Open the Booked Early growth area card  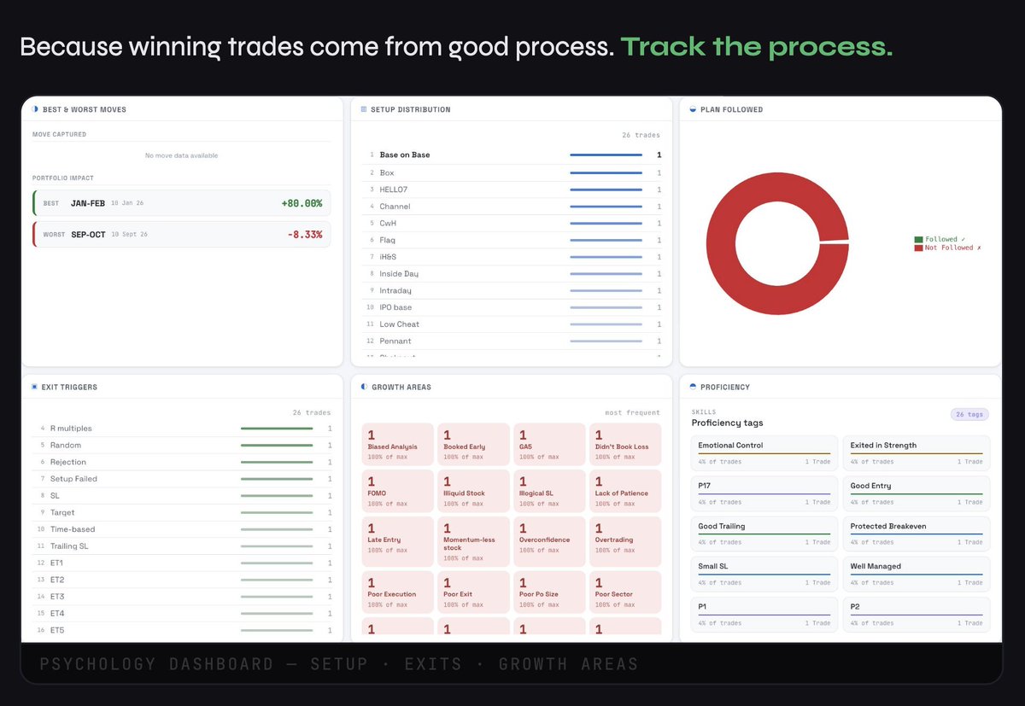coord(473,444)
